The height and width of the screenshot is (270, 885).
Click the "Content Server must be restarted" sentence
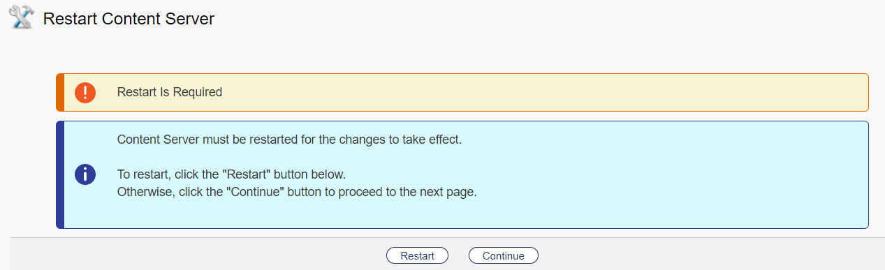290,139
